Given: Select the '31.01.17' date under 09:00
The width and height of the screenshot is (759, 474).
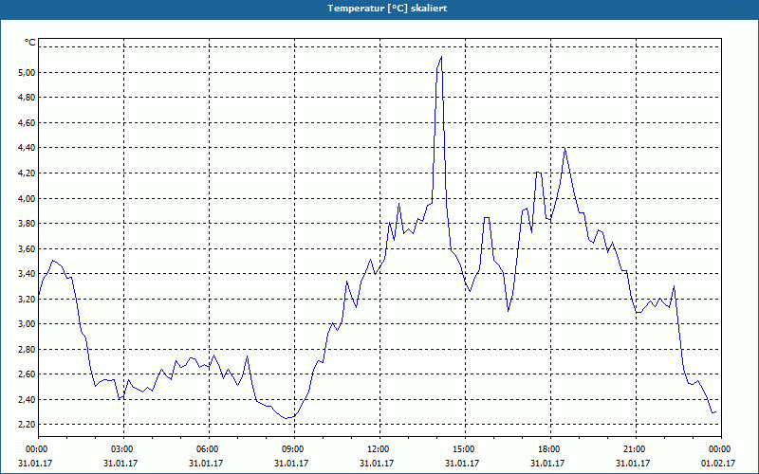Looking at the screenshot, I should tap(291, 464).
